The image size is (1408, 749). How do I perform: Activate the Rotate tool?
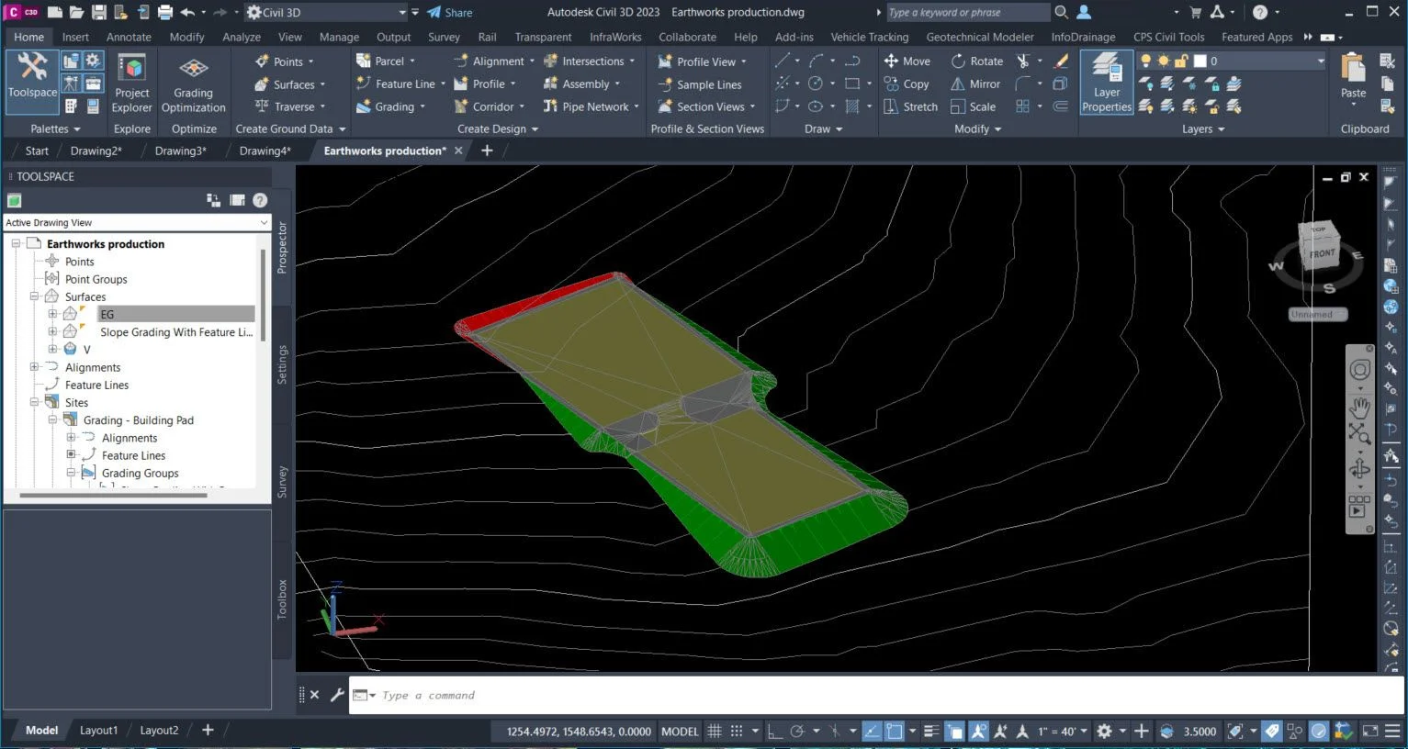tap(977, 61)
